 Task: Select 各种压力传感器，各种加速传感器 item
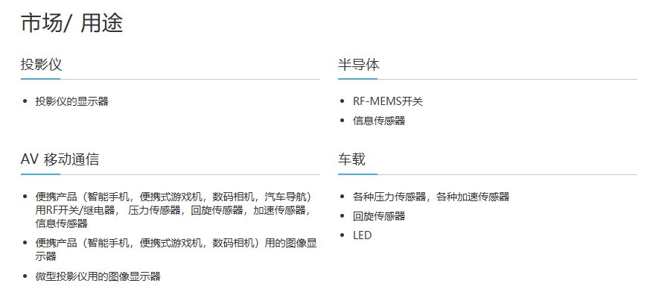[431, 197]
